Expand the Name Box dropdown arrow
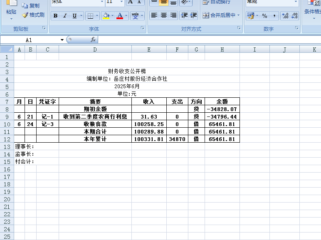This screenshot has height=240, width=321. [62, 40]
